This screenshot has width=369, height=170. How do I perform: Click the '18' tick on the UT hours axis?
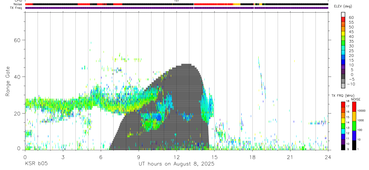[x=252, y=157]
